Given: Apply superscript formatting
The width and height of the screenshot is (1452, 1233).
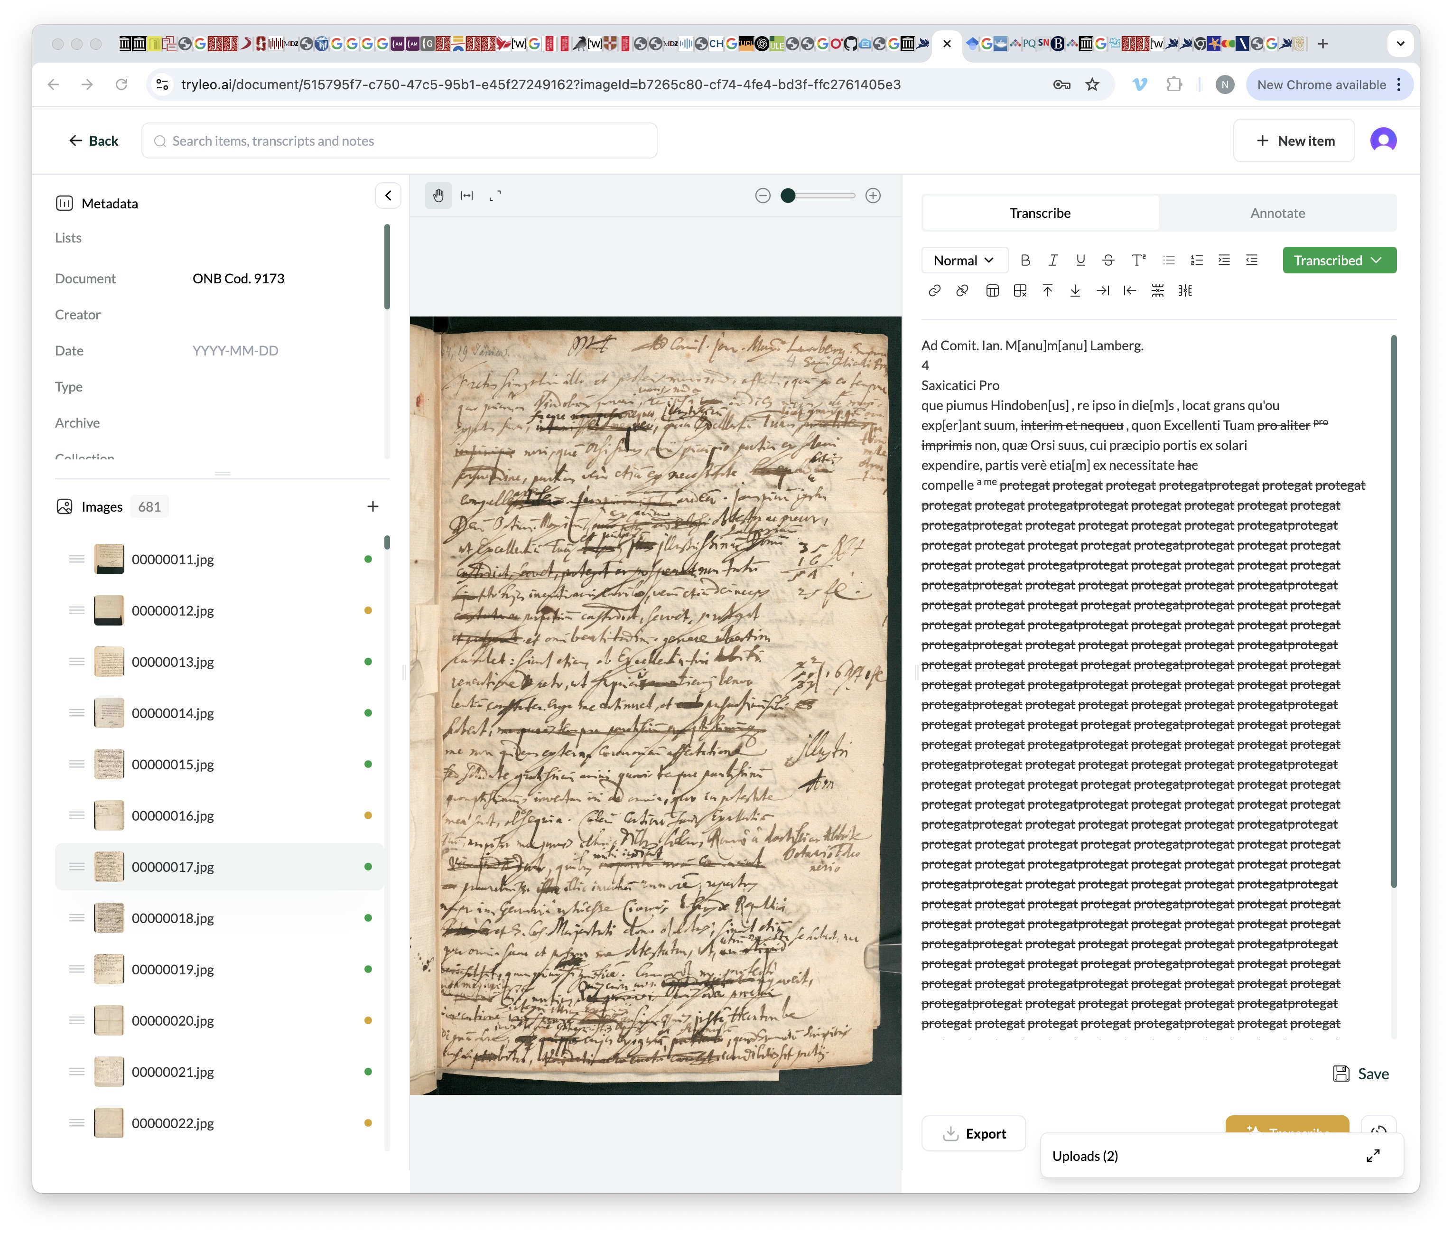Looking at the screenshot, I should (x=1138, y=261).
